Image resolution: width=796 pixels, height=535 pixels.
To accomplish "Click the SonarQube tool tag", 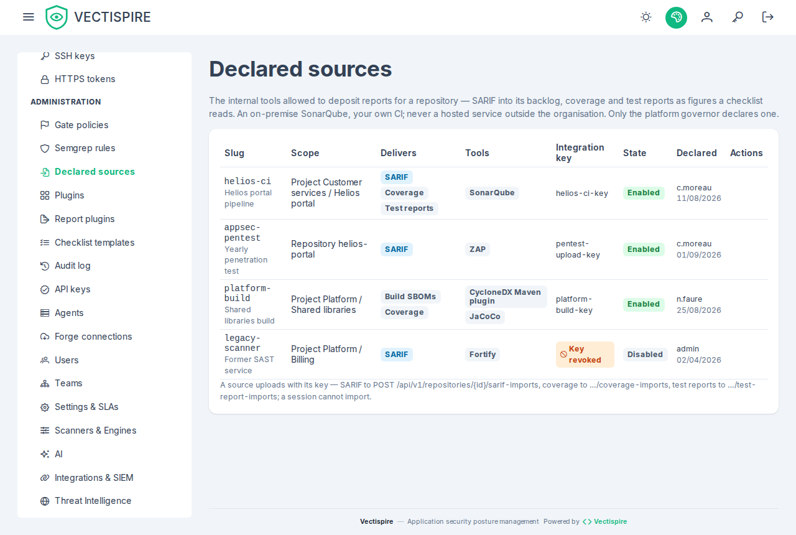I will point(492,193).
